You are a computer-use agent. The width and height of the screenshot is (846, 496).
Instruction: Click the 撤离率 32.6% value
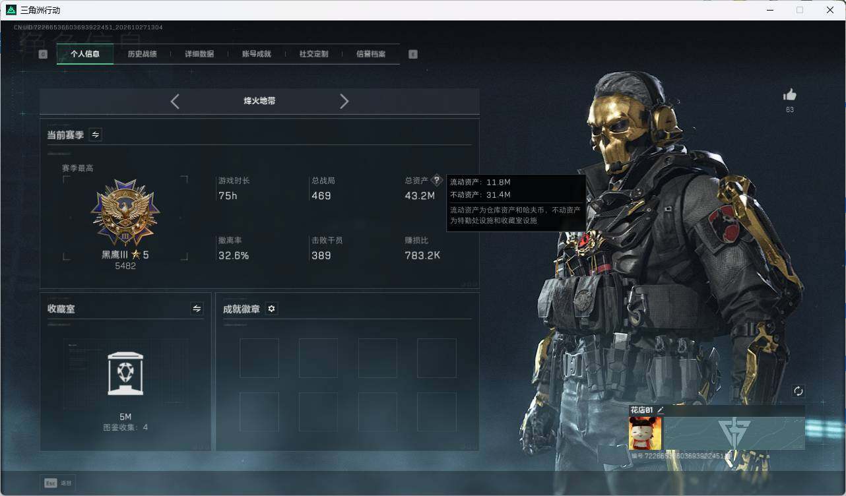234,255
